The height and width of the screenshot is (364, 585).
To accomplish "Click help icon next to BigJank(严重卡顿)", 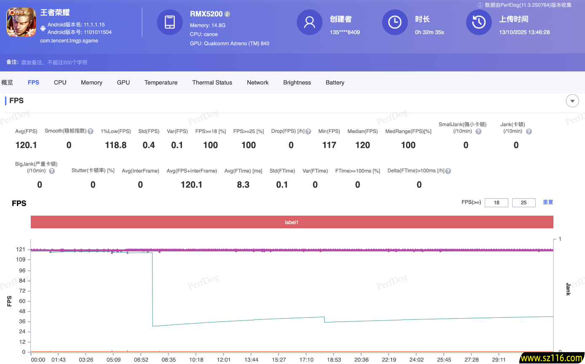I will [x=52, y=171].
